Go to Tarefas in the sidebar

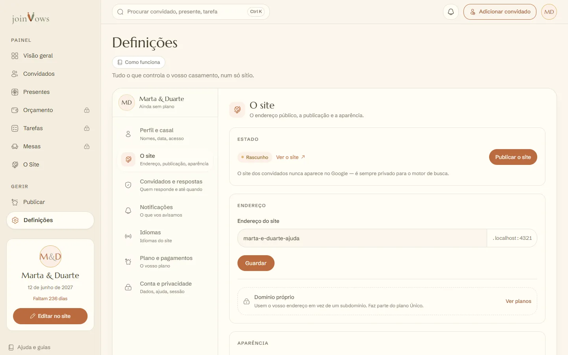coord(50,128)
